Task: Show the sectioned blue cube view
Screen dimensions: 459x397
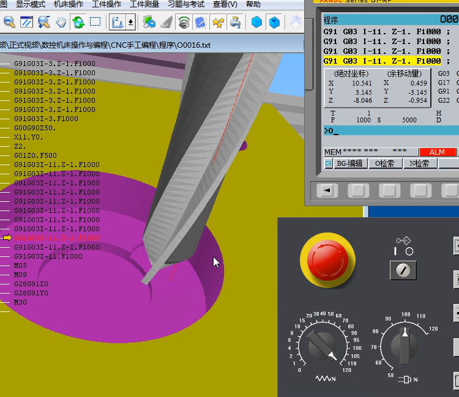Action: (x=274, y=22)
